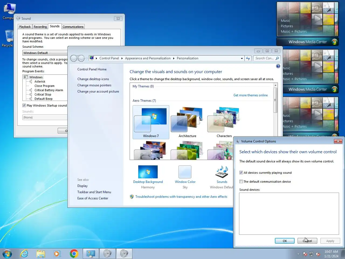Switch to the Recording tab
The width and height of the screenshot is (345, 259).
click(40, 27)
